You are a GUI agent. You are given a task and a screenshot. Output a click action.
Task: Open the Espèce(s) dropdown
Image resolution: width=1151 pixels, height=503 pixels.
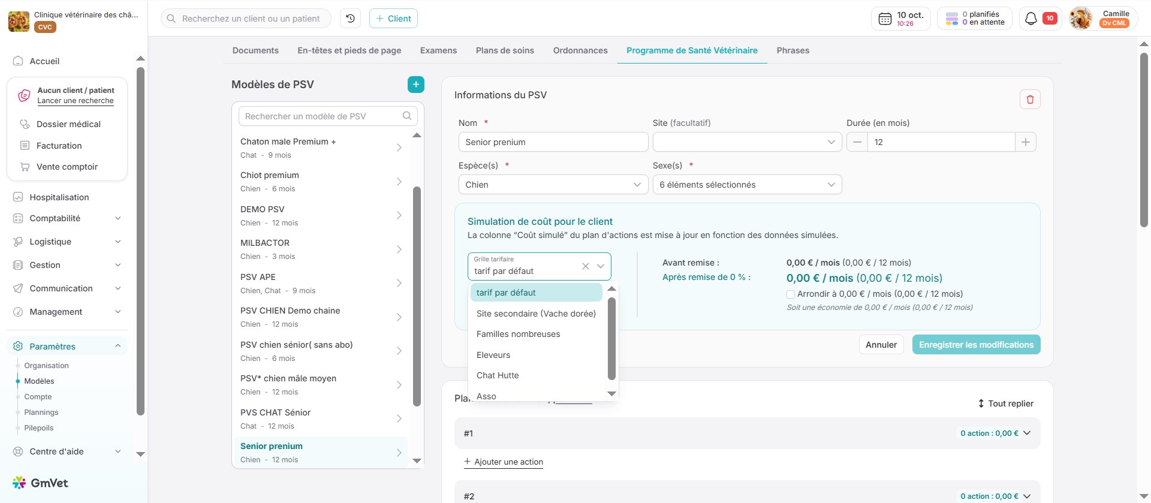click(x=553, y=185)
